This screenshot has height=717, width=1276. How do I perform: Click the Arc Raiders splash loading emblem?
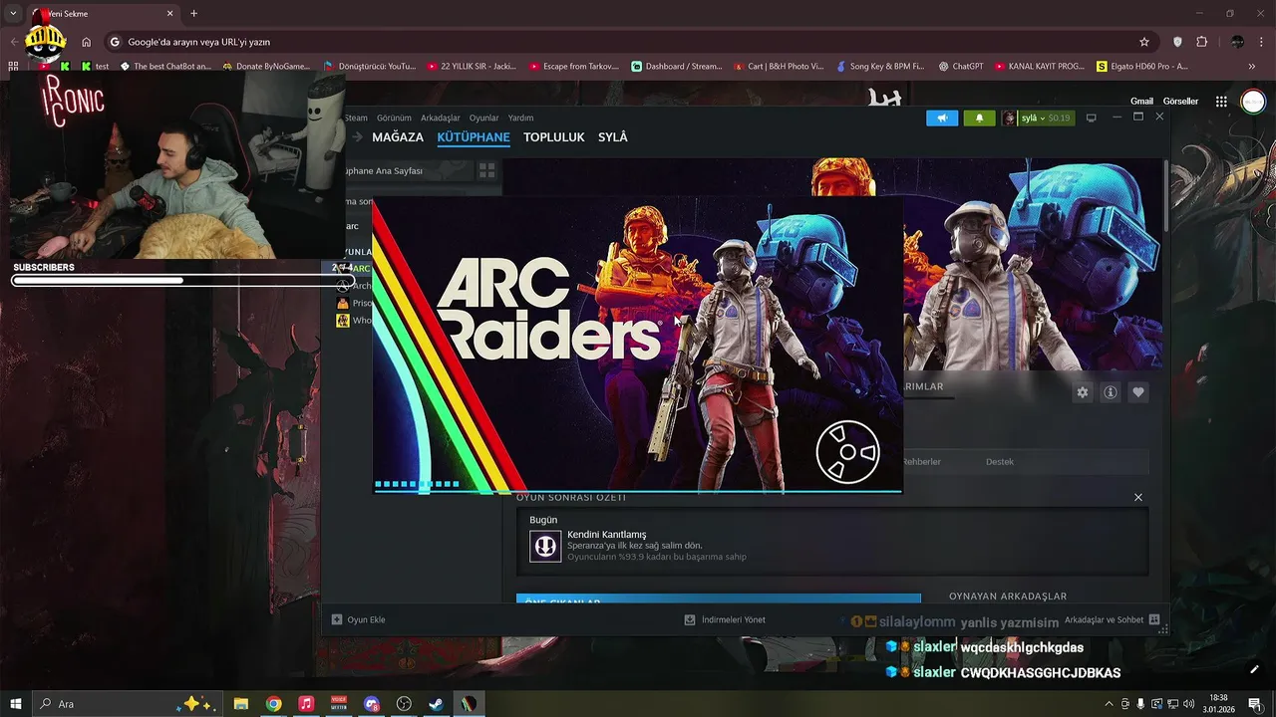click(847, 452)
